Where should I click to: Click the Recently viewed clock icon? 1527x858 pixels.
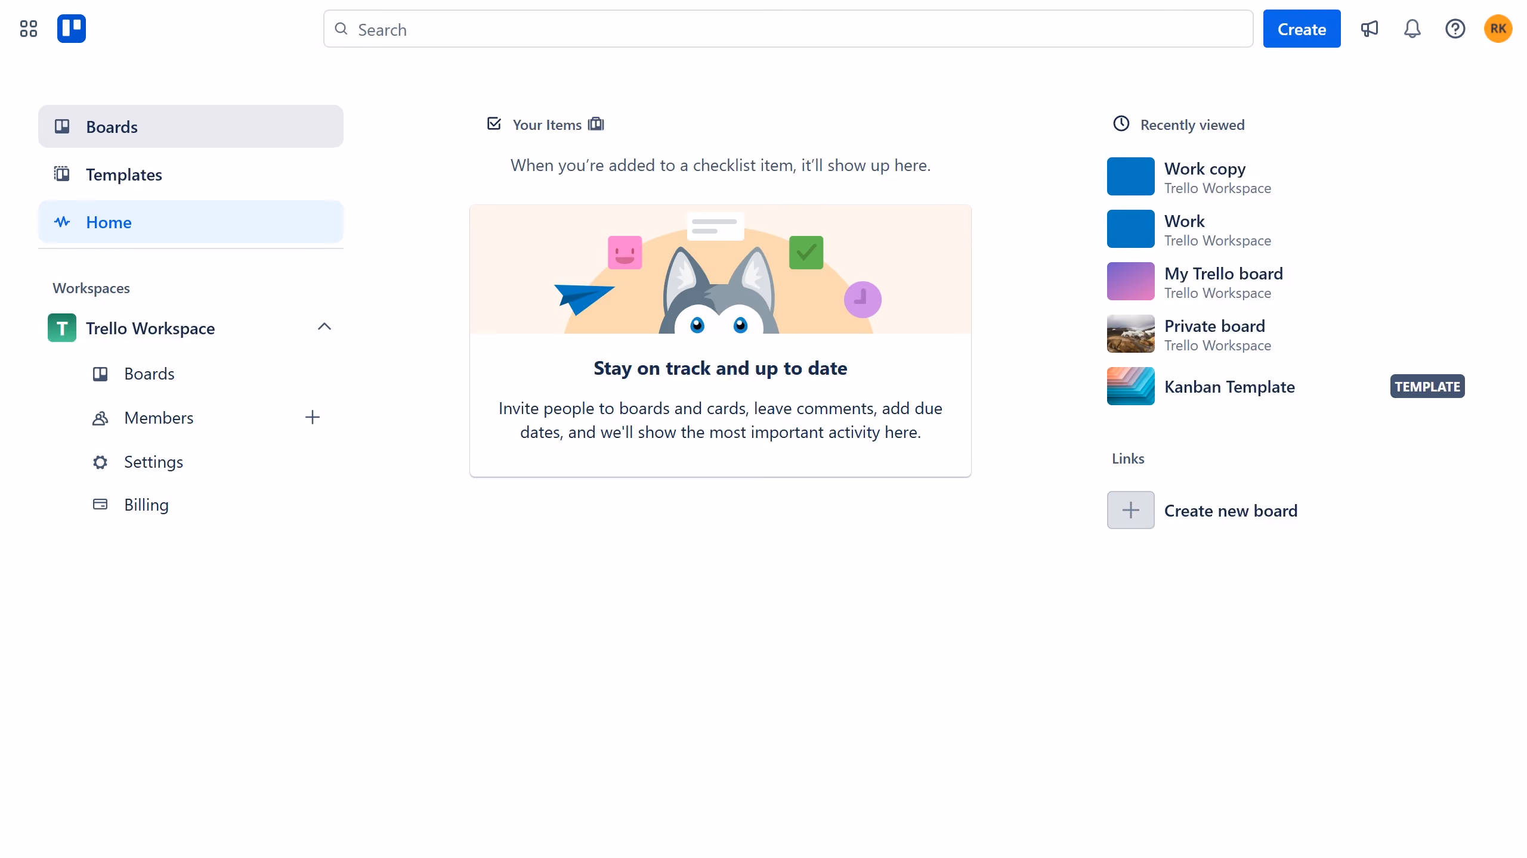[x=1121, y=124]
